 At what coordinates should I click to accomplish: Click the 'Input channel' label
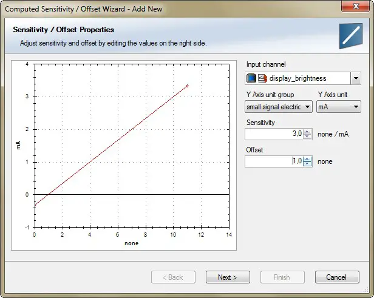coord(266,64)
